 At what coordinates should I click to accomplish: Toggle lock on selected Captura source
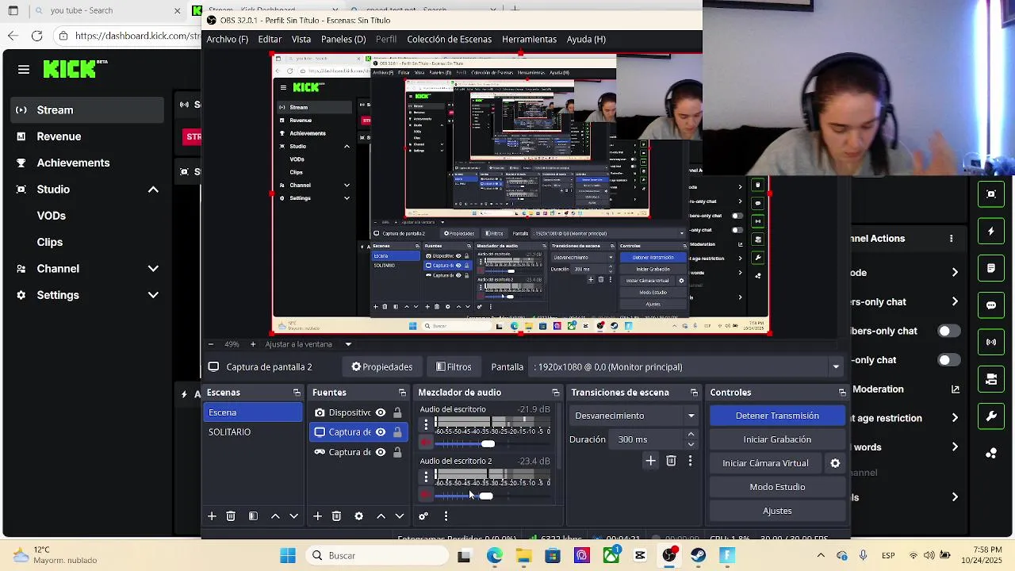[x=397, y=432]
